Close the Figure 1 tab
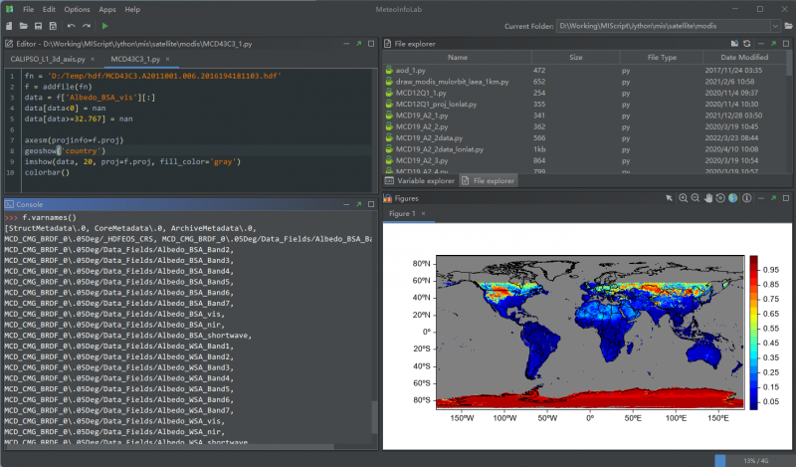The height and width of the screenshot is (467, 796). pos(422,214)
